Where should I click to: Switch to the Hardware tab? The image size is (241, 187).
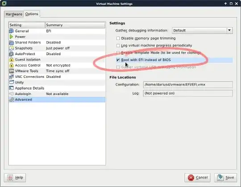[x=14, y=14]
